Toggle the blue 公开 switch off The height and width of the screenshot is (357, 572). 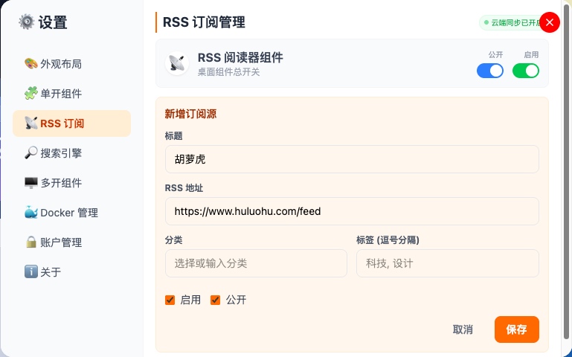coord(490,71)
